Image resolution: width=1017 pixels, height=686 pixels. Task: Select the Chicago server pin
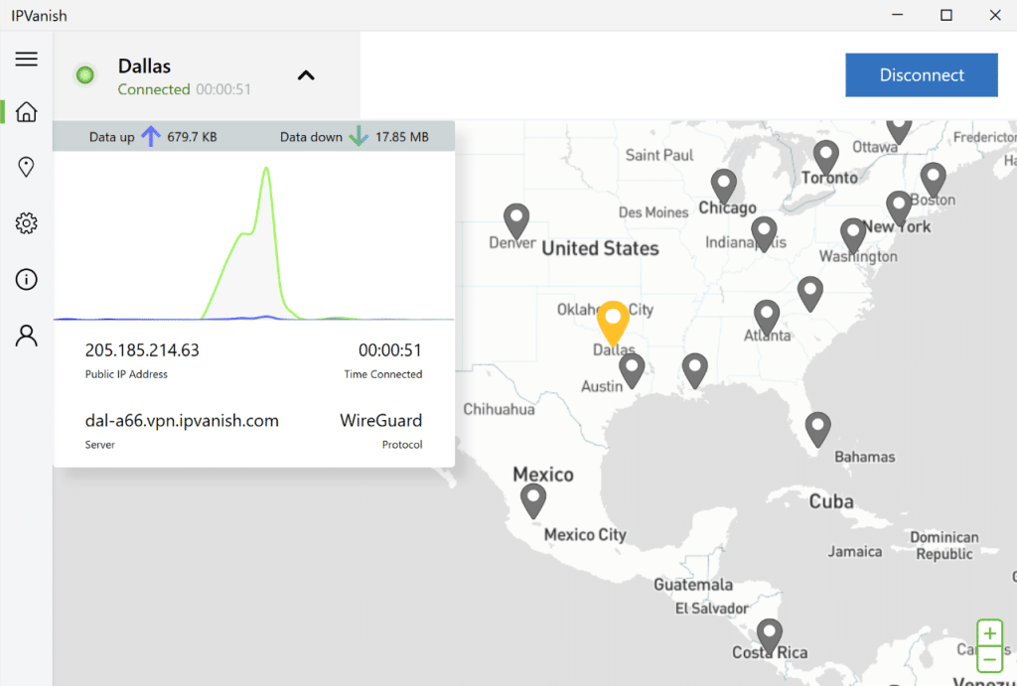tap(723, 187)
